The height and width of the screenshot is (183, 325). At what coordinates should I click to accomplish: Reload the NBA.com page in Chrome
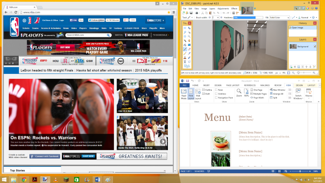pyautogui.click(x=16, y=12)
